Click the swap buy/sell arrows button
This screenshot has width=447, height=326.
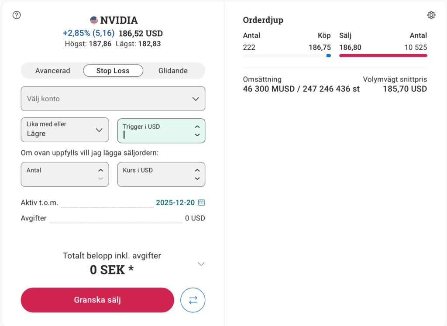pos(193,300)
